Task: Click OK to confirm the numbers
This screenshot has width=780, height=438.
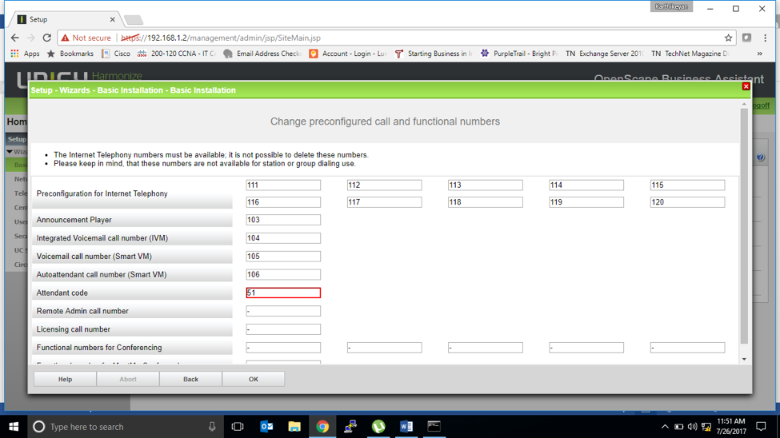Action: (254, 379)
